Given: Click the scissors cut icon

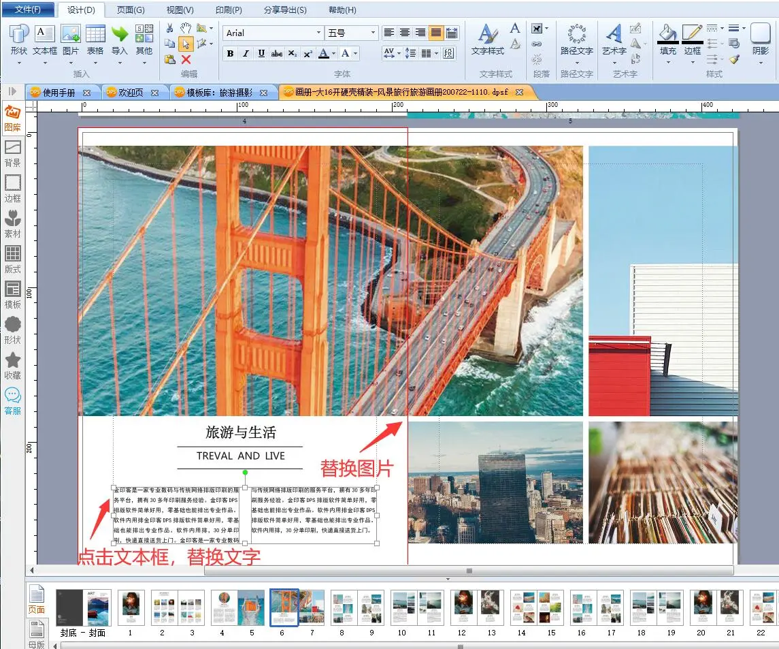Looking at the screenshot, I should click(169, 28).
